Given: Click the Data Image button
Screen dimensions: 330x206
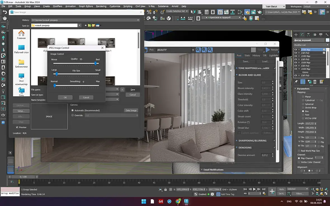Looking at the screenshot, I should click(x=131, y=111).
